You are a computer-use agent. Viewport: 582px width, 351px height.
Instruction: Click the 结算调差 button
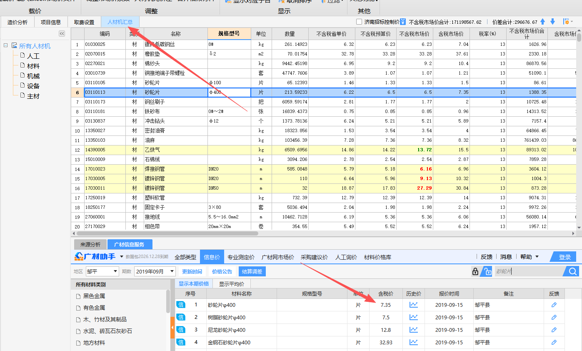[252, 271]
